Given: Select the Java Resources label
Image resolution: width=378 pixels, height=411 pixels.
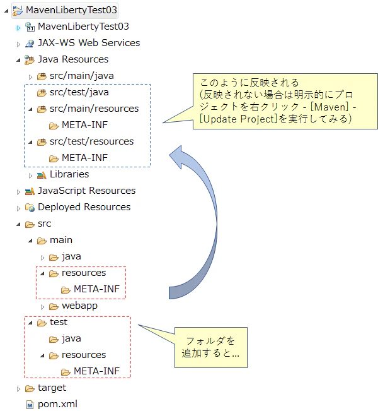Looking at the screenshot, I should (x=73, y=59).
